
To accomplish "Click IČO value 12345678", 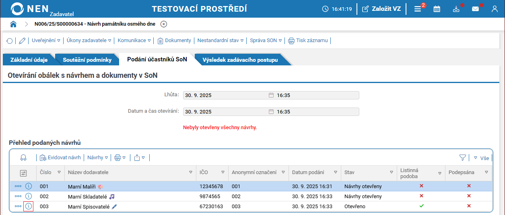I will click(x=211, y=187).
